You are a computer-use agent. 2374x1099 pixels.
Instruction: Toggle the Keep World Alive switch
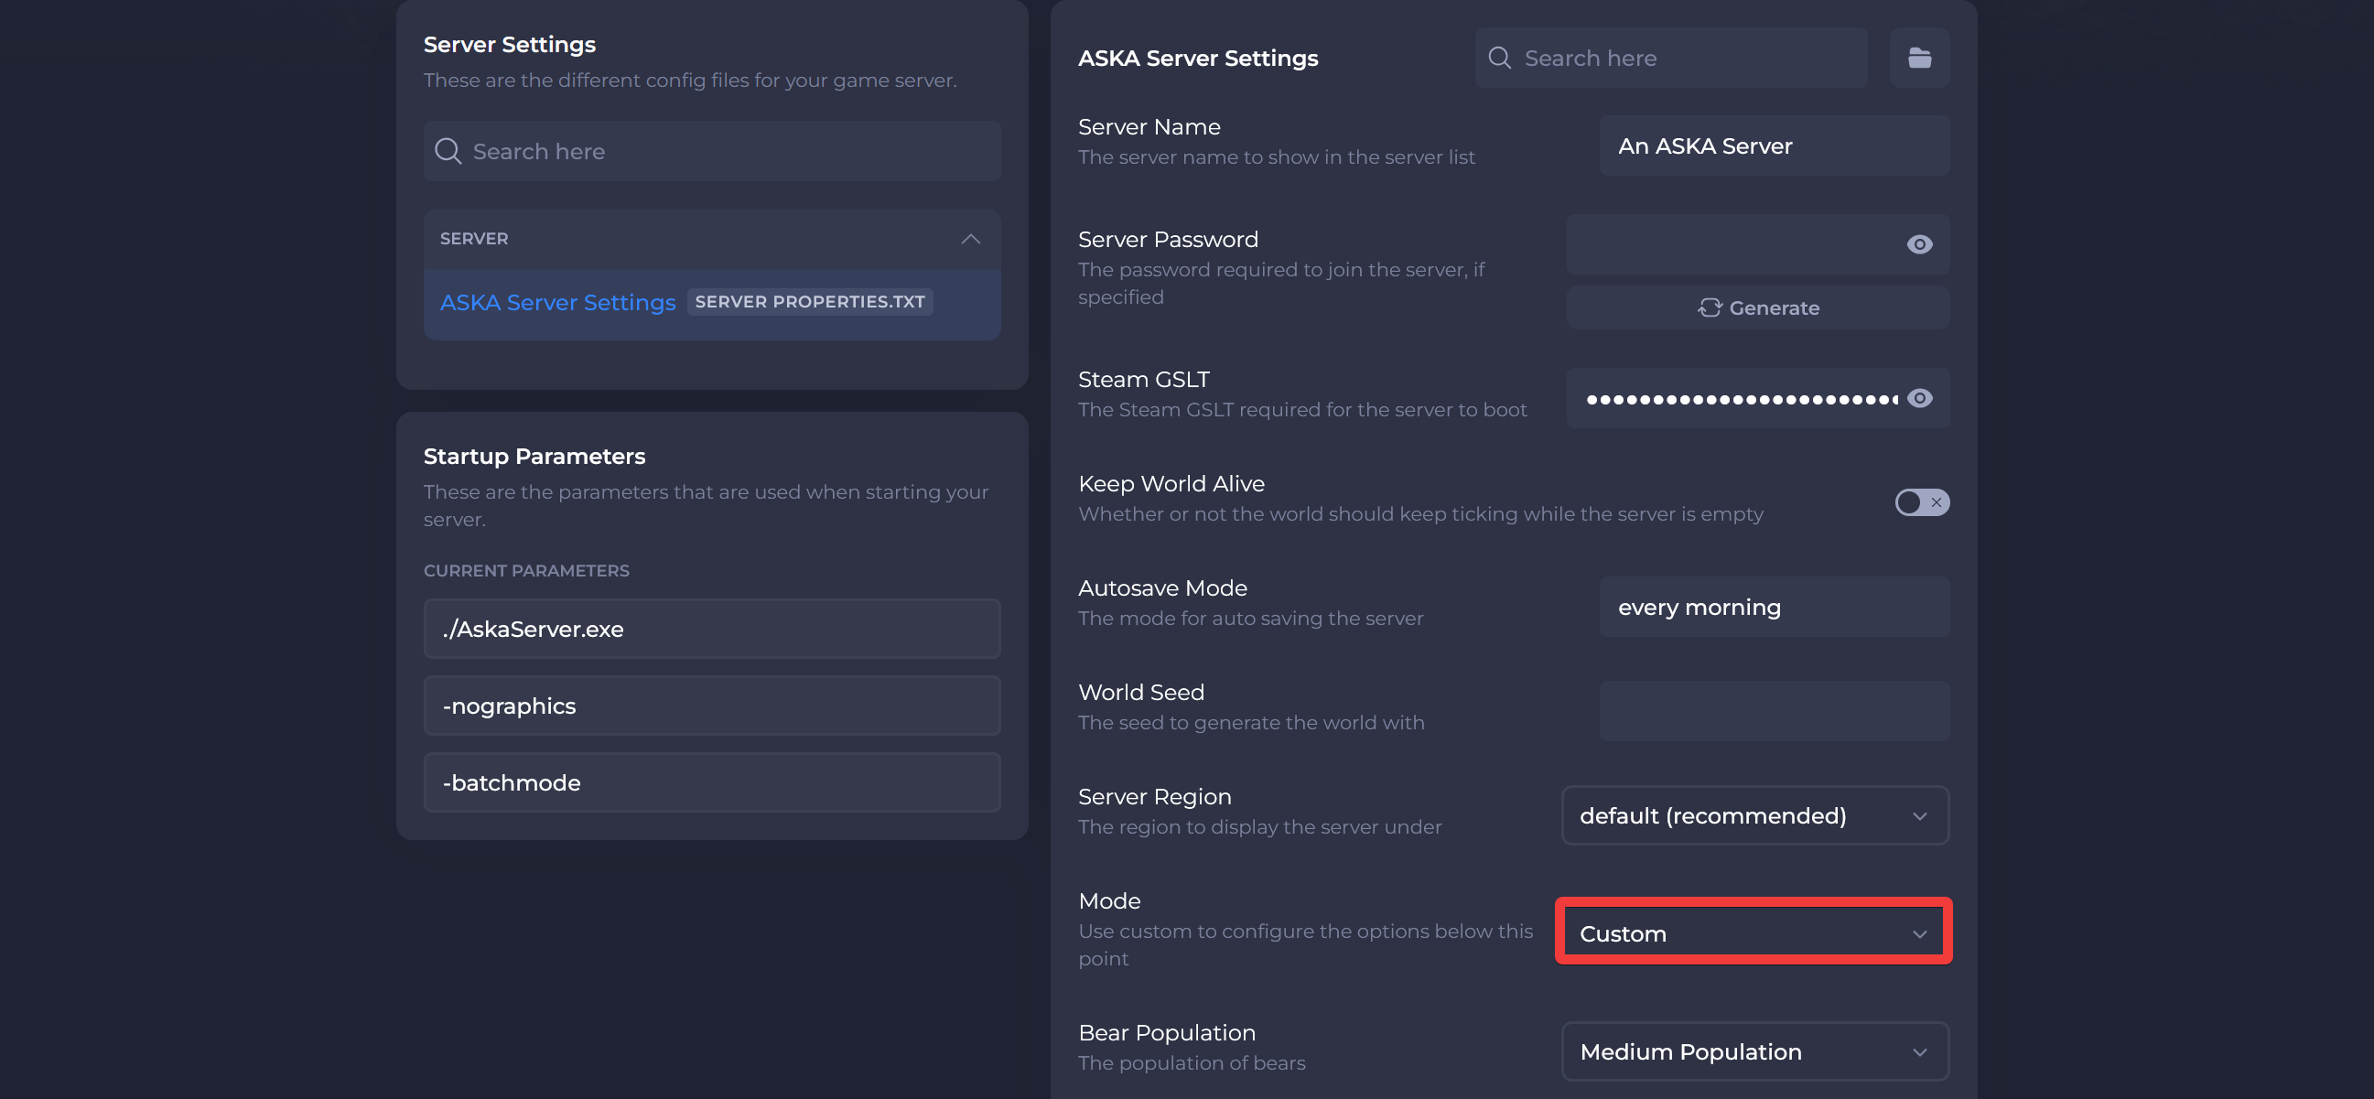click(x=1922, y=502)
